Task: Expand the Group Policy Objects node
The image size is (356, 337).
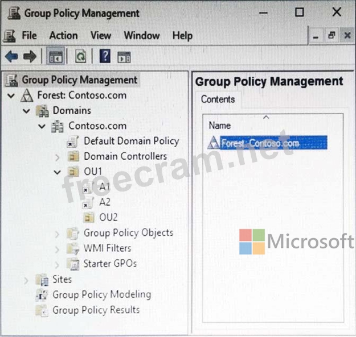Action: click(57, 234)
